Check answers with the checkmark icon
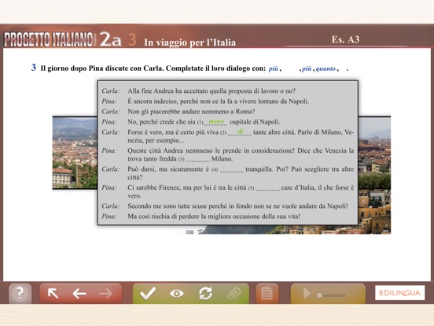434x326 pixels. pos(148,293)
